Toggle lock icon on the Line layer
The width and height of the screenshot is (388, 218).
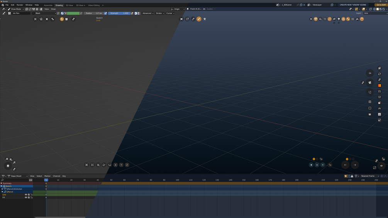pos(31,195)
